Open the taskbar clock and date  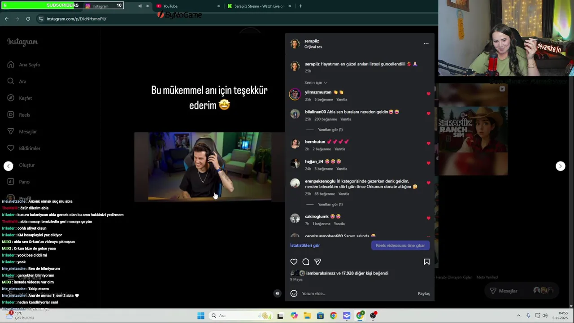[x=561, y=315]
